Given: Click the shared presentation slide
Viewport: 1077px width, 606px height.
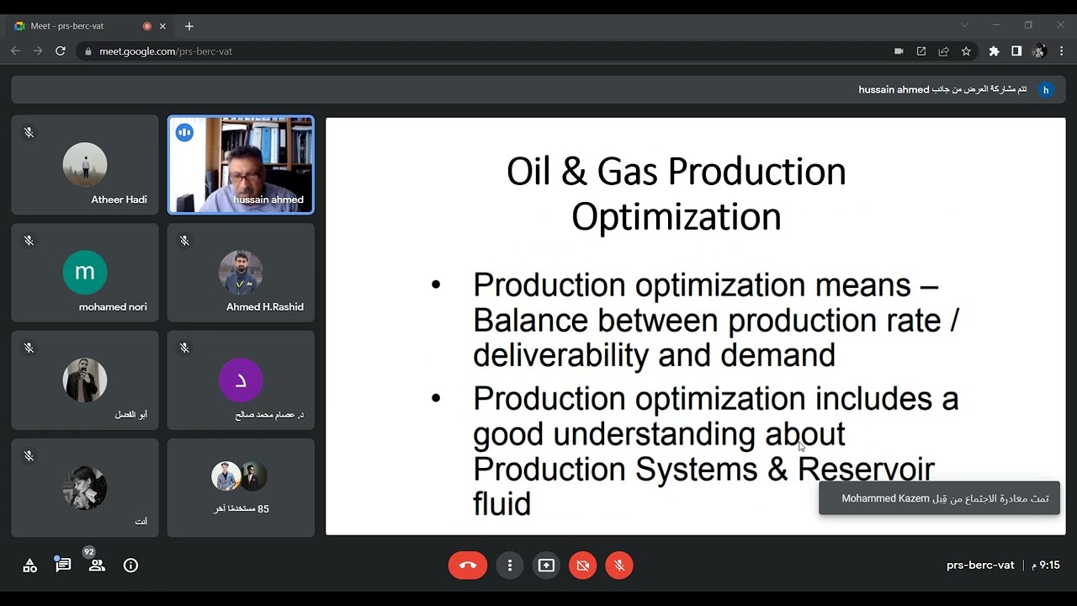Looking at the screenshot, I should [x=696, y=327].
